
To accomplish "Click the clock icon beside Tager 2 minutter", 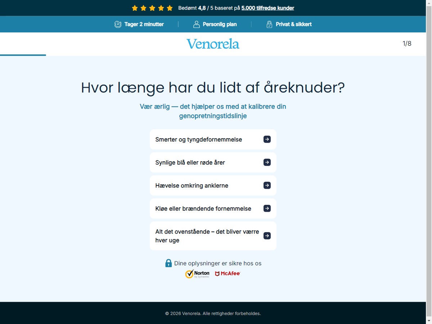I will (x=118, y=24).
